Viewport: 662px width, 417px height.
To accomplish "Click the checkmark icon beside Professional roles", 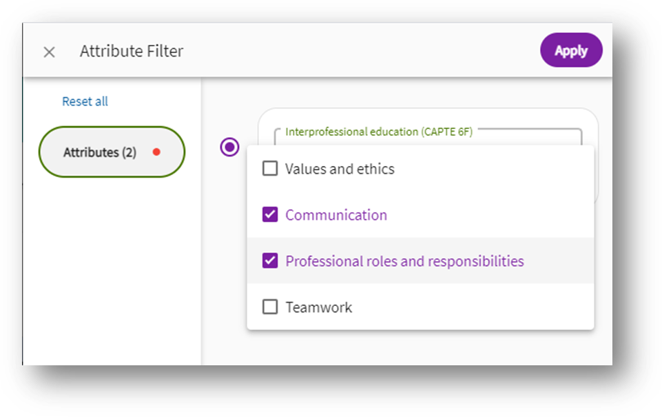I will tap(269, 261).
